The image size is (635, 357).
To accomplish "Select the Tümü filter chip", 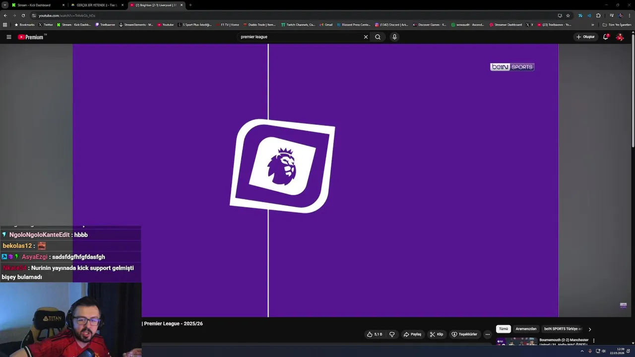I will 503,329.
